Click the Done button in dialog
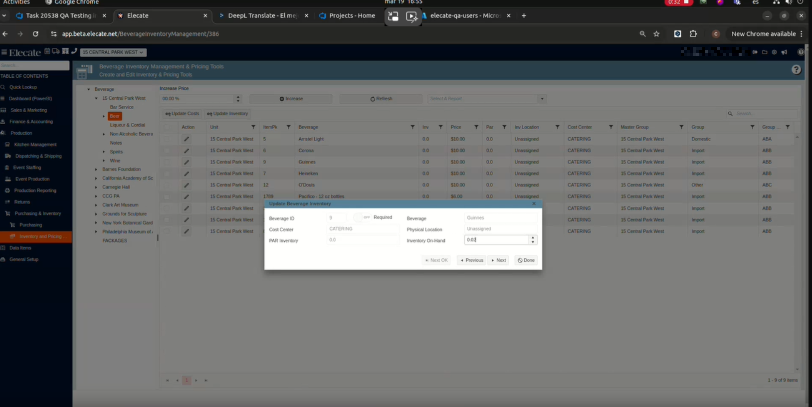 [526, 260]
